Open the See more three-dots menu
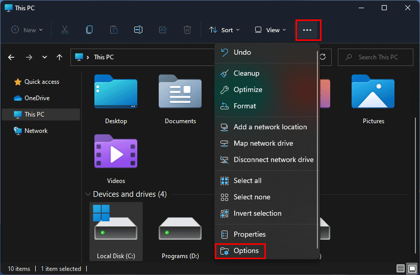This screenshot has height=275, width=420. coord(307,30)
